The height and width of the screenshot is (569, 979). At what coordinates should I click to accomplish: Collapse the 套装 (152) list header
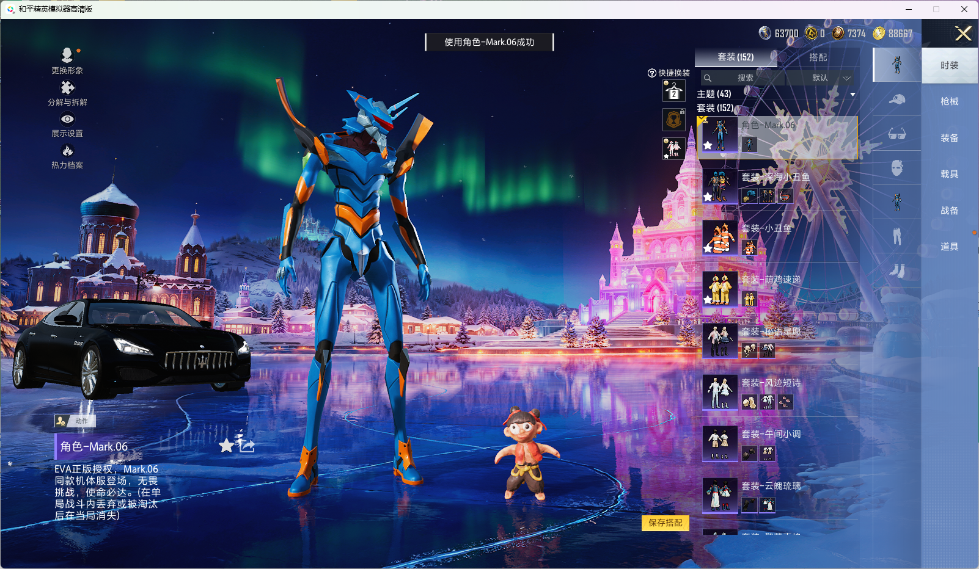715,108
